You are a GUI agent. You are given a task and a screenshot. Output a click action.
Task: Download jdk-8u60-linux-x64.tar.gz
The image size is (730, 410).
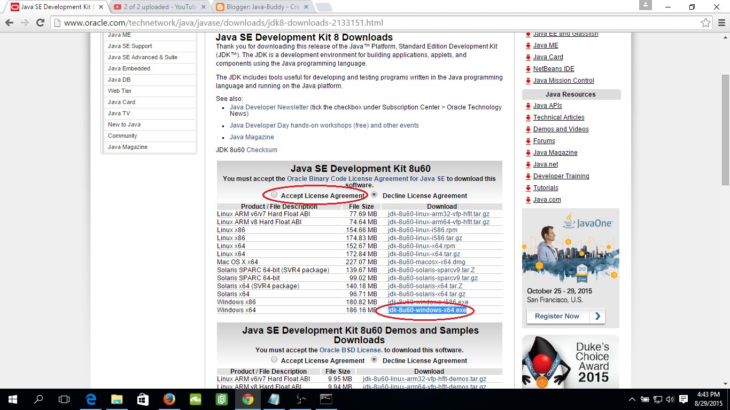click(x=424, y=254)
